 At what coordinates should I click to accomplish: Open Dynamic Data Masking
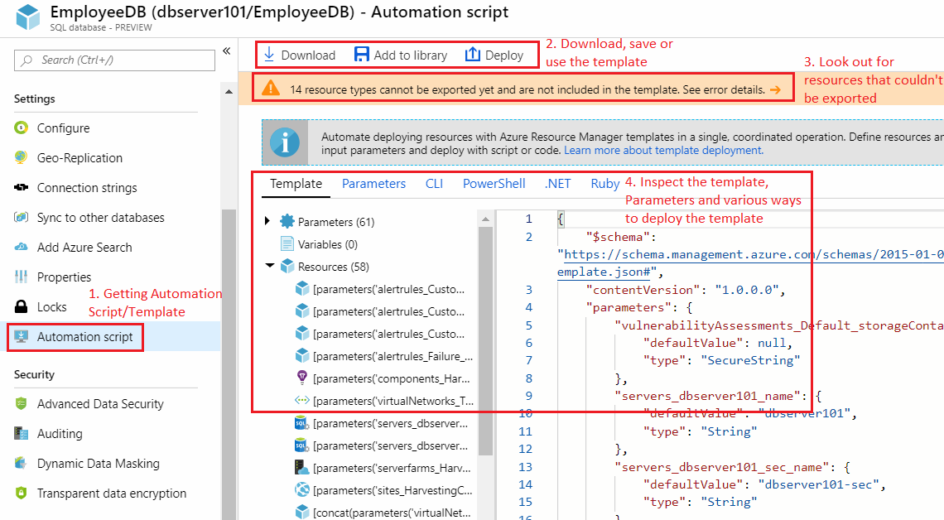point(99,464)
